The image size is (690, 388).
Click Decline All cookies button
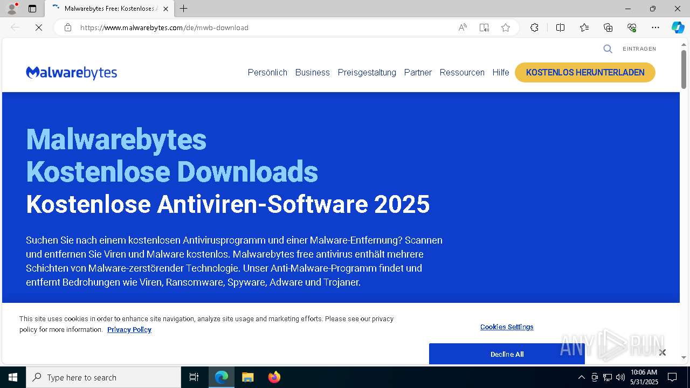(x=507, y=354)
